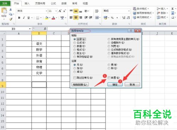The width and height of the screenshot is (177, 130).
Task: Click the Insert Function fx icon
Action: click(45, 29)
